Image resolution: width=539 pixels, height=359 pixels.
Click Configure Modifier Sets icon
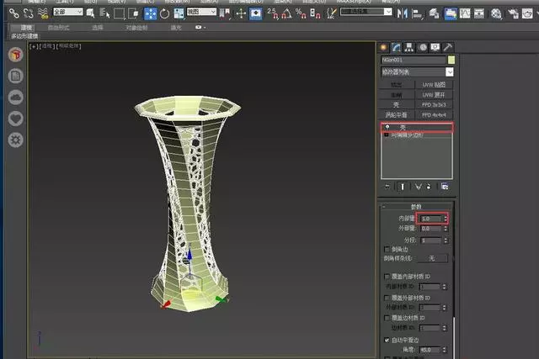tap(444, 187)
